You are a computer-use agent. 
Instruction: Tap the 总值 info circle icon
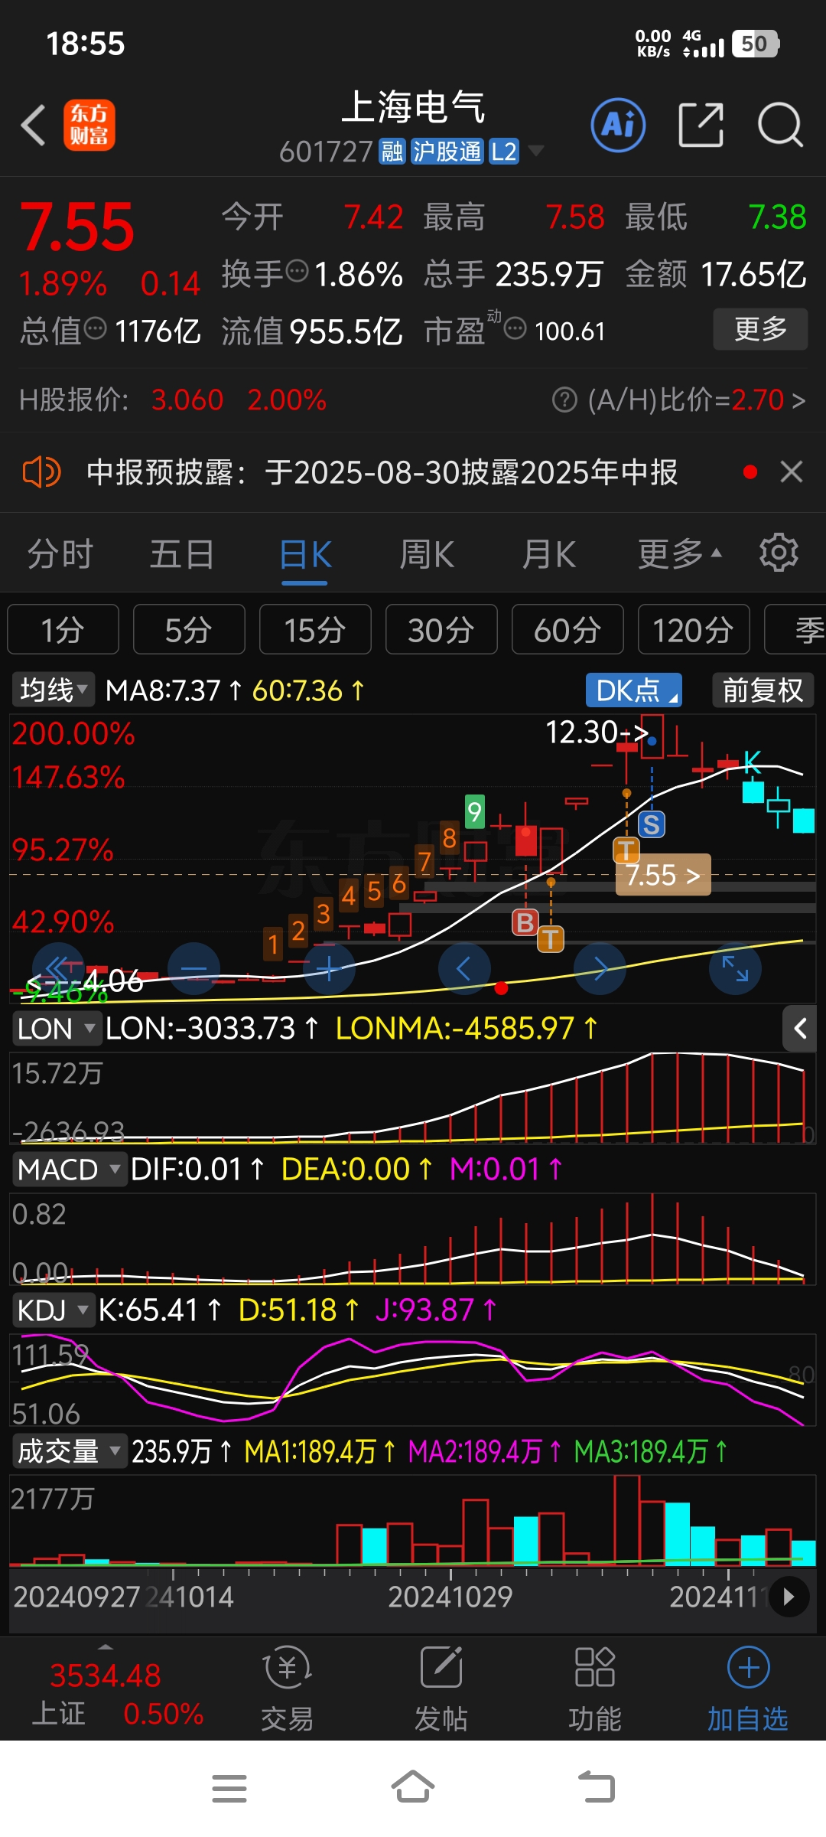[x=95, y=328]
